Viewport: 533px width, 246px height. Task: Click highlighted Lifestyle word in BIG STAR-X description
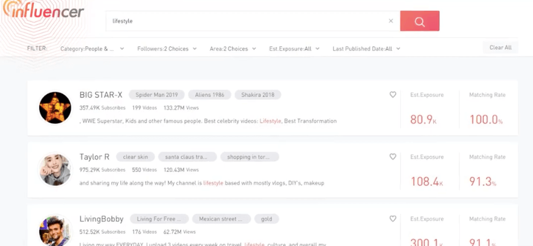pos(270,121)
